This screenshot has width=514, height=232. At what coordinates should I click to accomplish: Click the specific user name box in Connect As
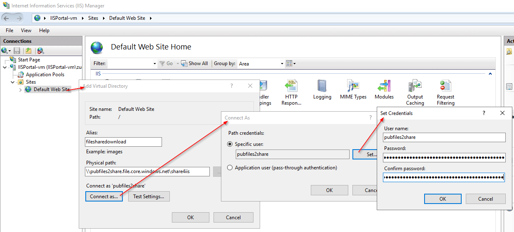point(292,154)
